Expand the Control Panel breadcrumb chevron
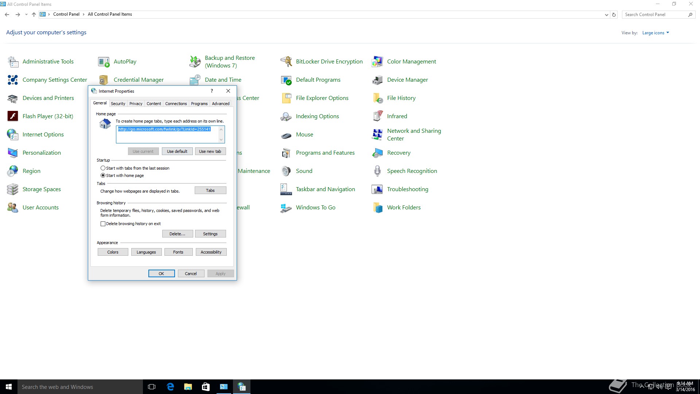The width and height of the screenshot is (700, 394). tap(83, 15)
